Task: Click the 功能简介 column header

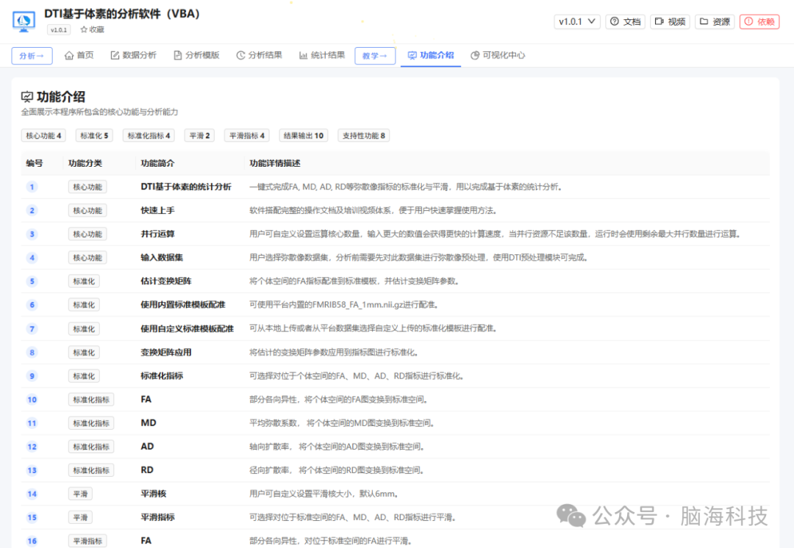Action: point(157,163)
